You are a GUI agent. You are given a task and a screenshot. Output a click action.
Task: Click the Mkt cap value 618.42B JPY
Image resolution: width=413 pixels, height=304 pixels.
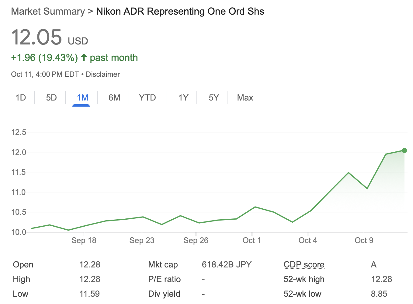(227, 264)
